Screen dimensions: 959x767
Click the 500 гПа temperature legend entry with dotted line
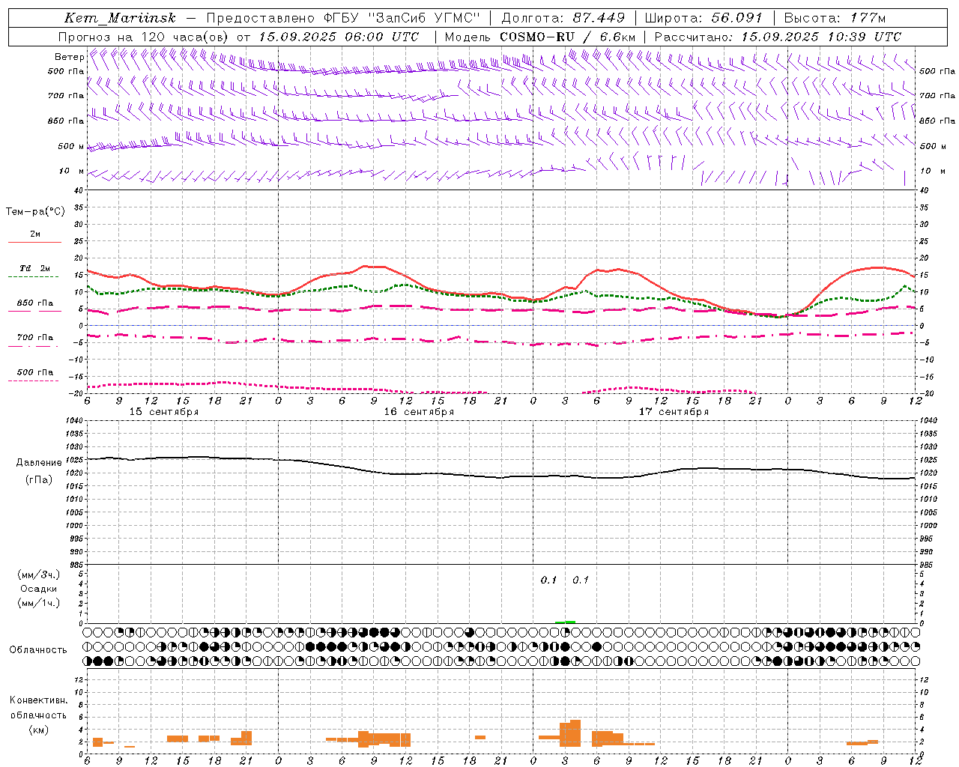[35, 372]
